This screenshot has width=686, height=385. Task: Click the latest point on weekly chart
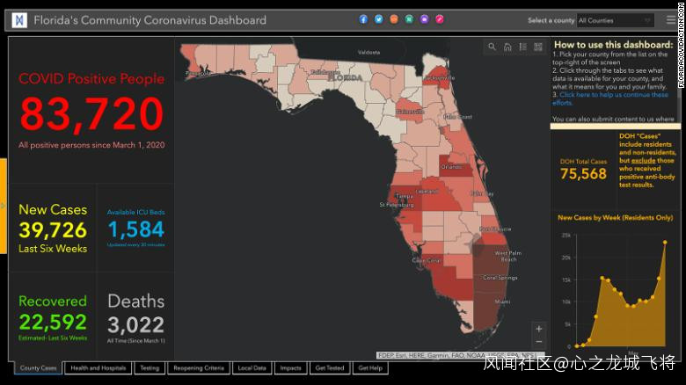pos(665,242)
